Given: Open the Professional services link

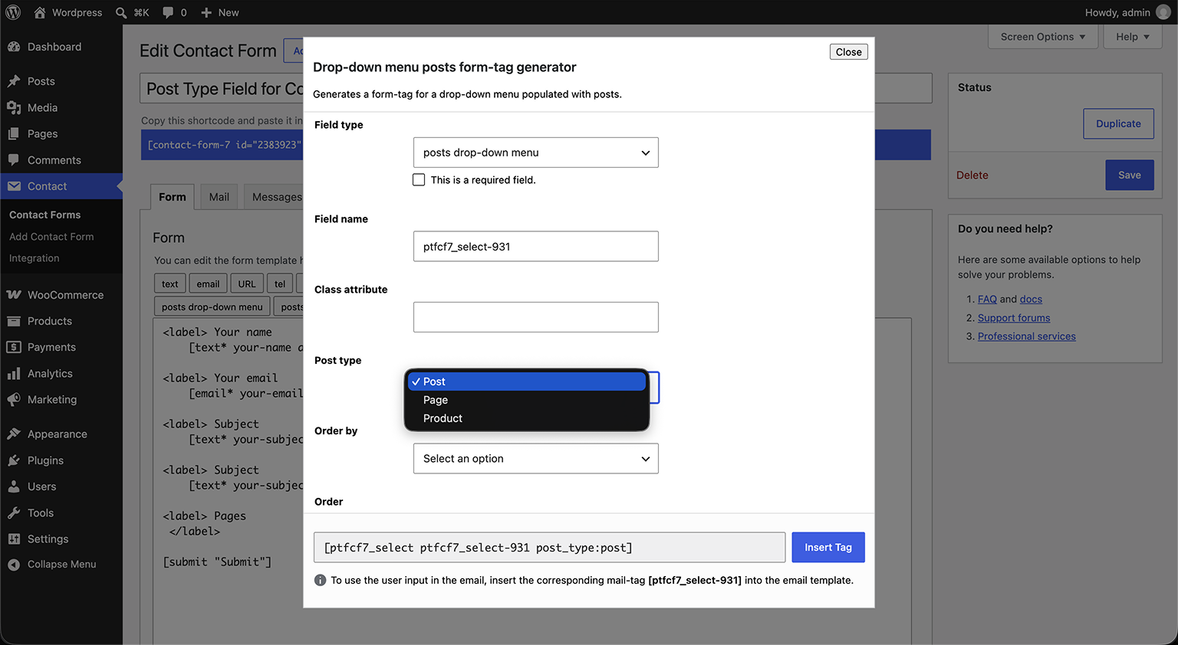Looking at the screenshot, I should [1027, 336].
